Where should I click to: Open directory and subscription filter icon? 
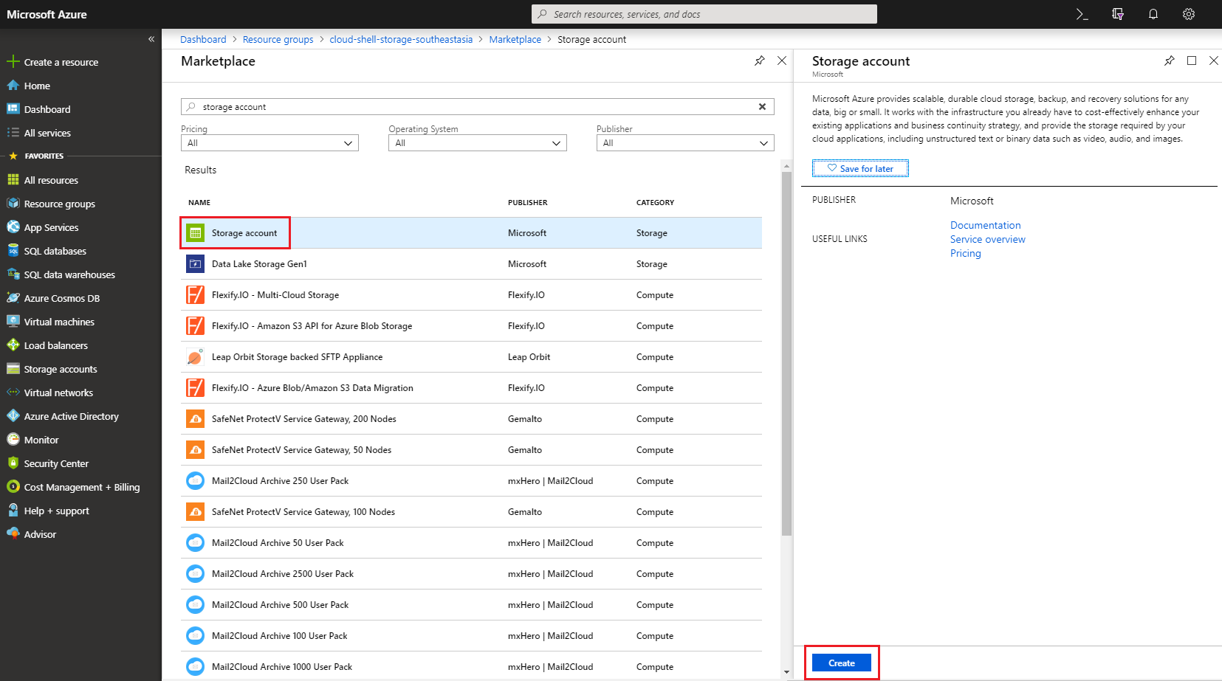[1117, 14]
